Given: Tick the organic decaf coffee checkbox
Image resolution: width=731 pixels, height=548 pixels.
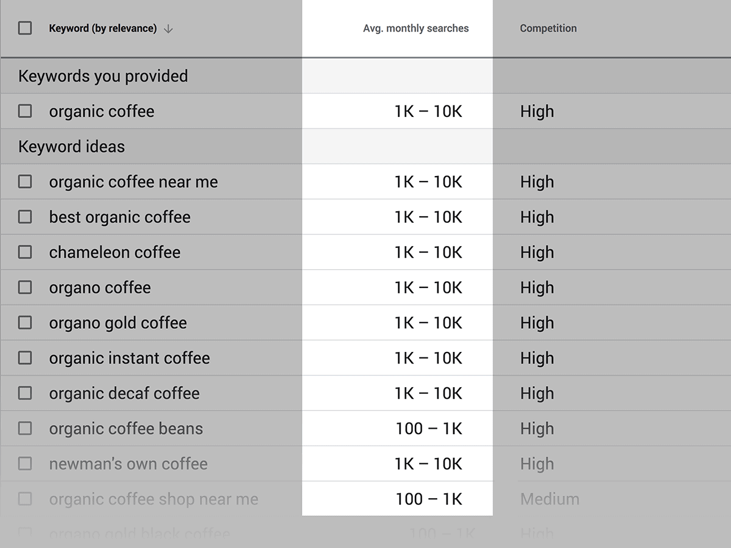Looking at the screenshot, I should click(x=25, y=393).
